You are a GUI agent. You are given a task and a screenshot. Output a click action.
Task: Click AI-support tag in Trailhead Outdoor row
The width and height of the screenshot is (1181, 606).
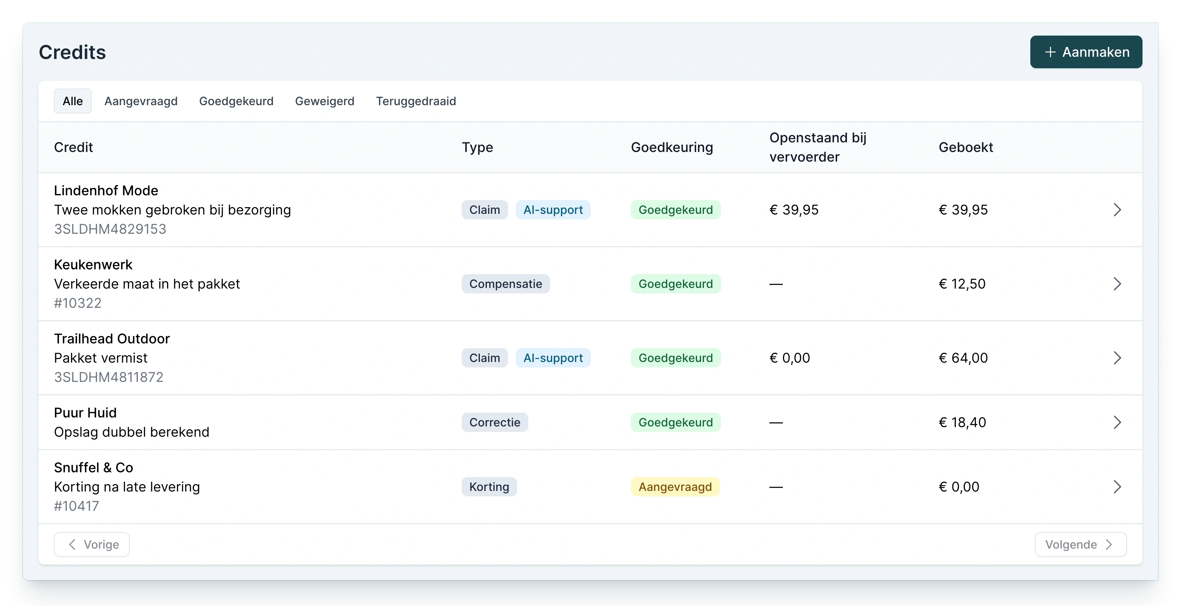click(x=553, y=358)
